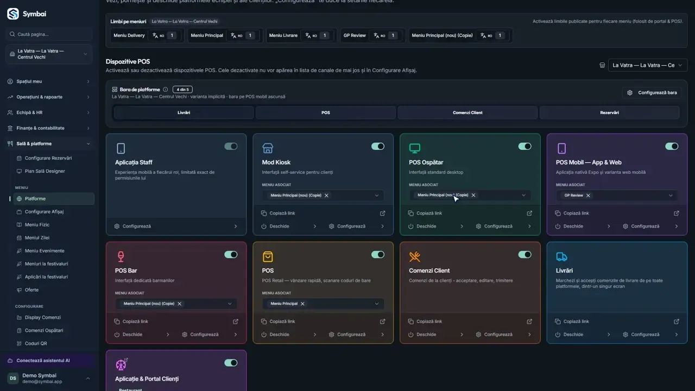
Task: Click info icon next to Bara de platforme
Action: 166,90
